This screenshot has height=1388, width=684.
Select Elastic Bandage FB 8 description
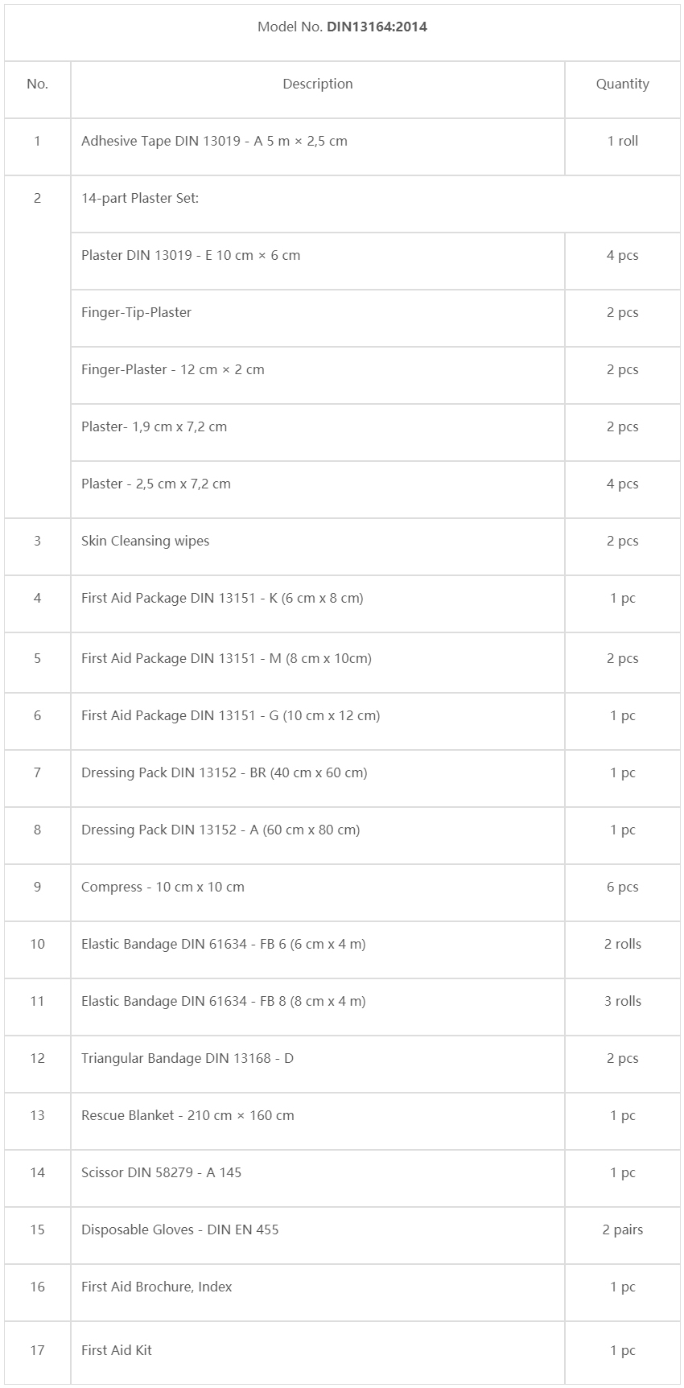click(224, 1001)
